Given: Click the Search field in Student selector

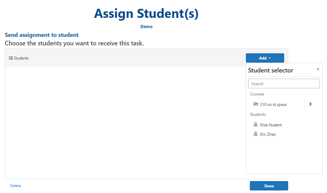Looking at the screenshot, I should (284, 84).
